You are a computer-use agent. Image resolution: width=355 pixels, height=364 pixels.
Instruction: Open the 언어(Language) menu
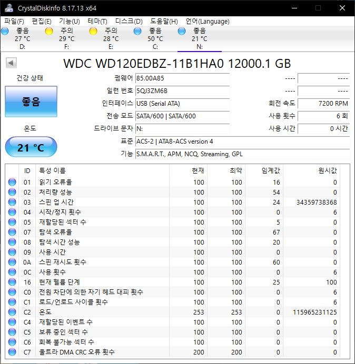208,22
